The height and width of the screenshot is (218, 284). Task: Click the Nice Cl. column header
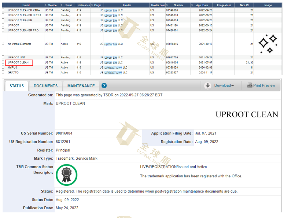pyautogui.click(x=244, y=5)
